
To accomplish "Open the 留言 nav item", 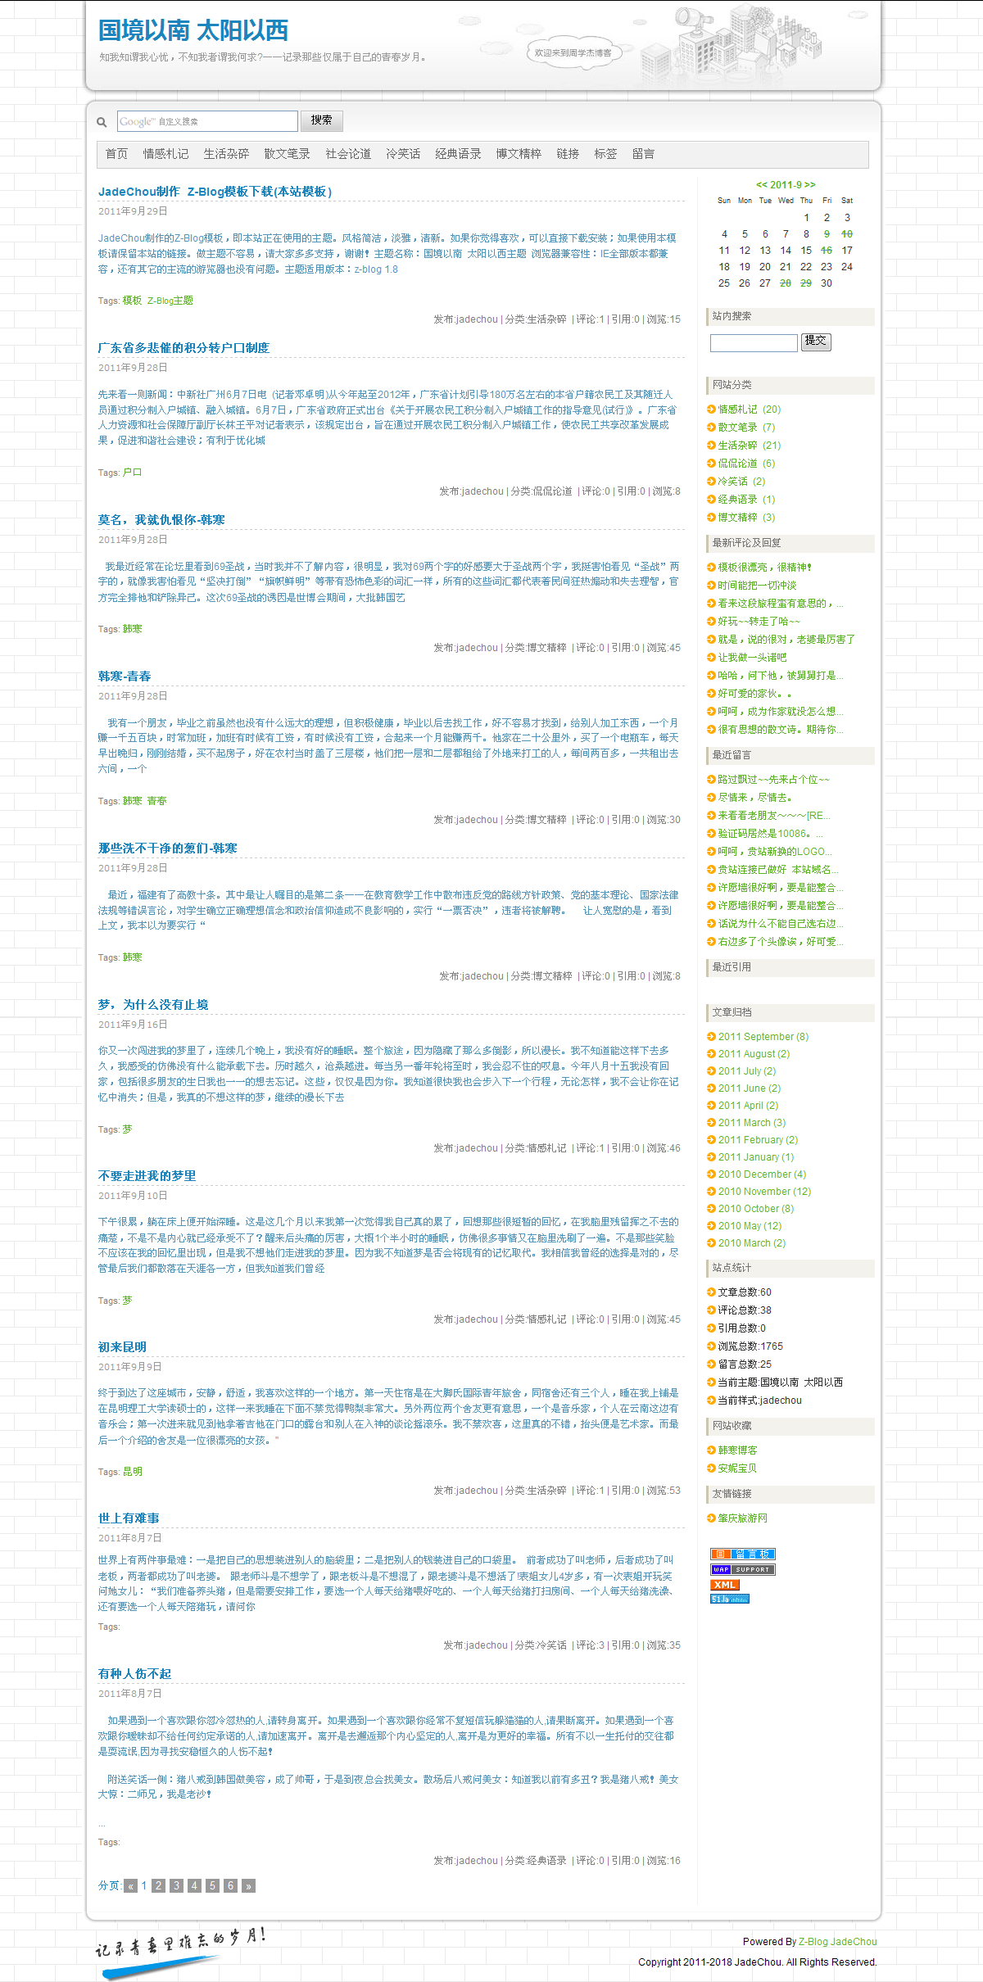I will click(x=643, y=154).
